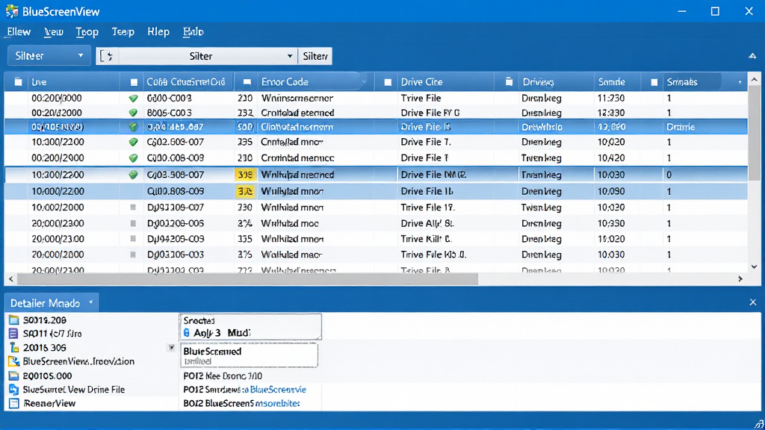Screen dimensions: 765x430
Task: Click the yellow 308 code cell
Action: tap(245, 175)
